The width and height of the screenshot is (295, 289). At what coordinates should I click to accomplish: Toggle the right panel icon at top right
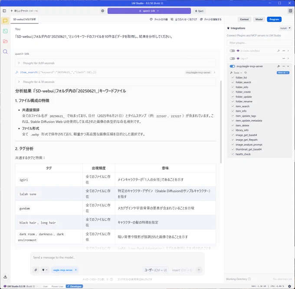290,11
